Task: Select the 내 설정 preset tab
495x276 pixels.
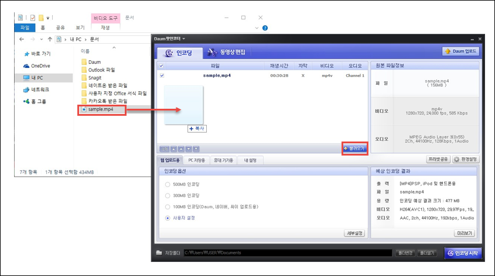Action: [x=250, y=160]
